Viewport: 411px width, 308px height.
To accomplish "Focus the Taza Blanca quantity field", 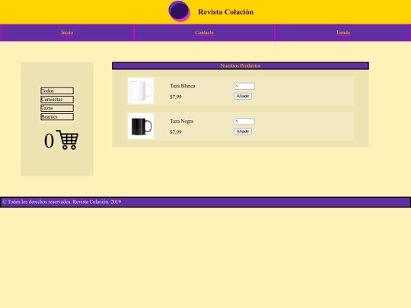I will click(x=244, y=86).
